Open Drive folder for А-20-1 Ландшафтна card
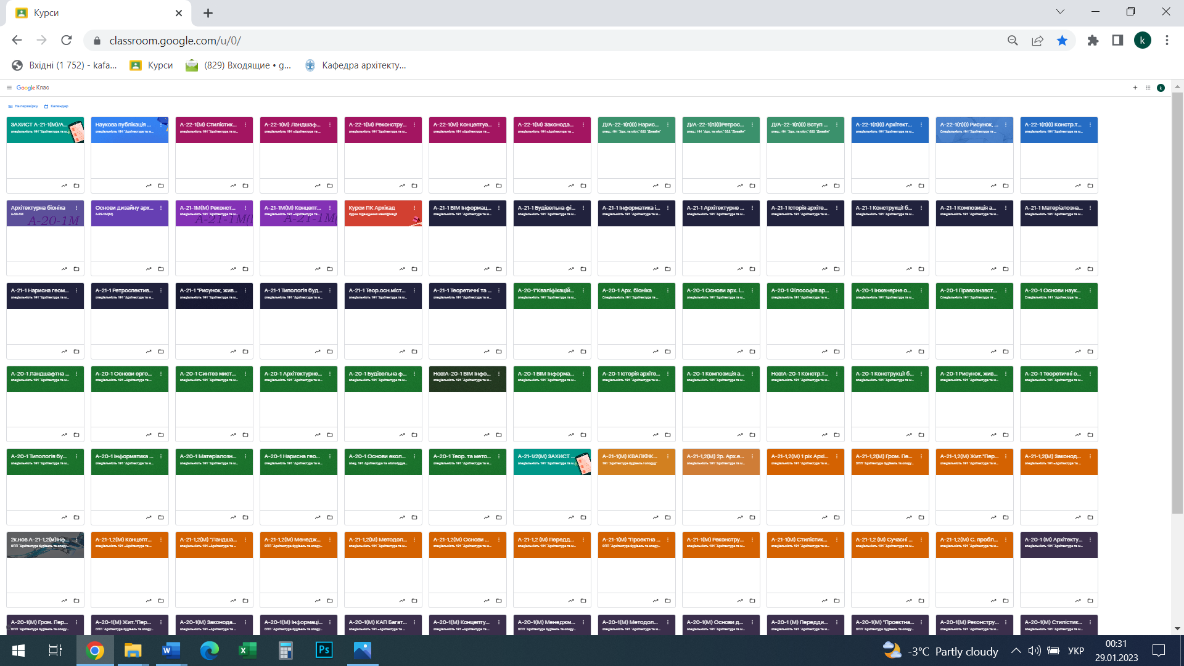Viewport: 1184px width, 666px height. (x=76, y=435)
